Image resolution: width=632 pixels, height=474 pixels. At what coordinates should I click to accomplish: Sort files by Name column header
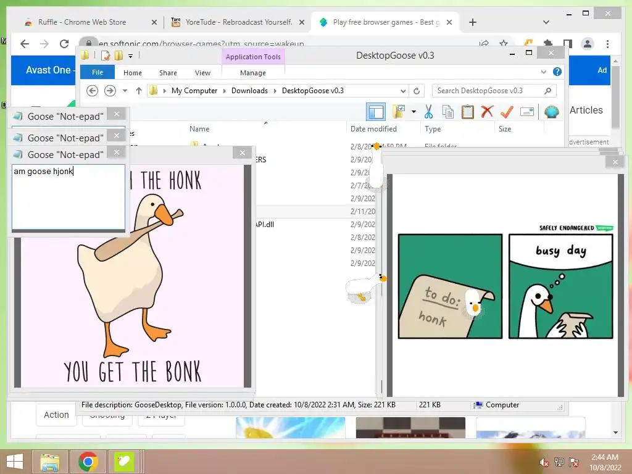199,129
